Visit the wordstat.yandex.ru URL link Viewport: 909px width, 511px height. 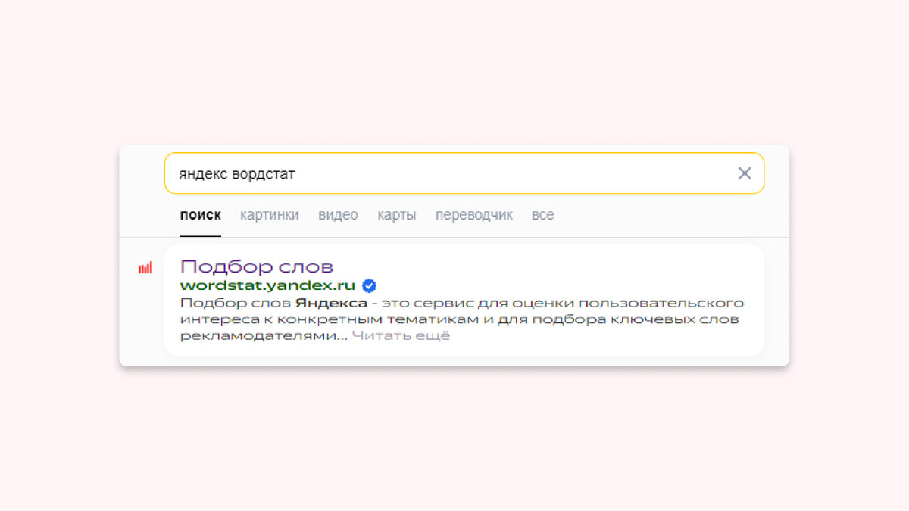pyautogui.click(x=268, y=285)
